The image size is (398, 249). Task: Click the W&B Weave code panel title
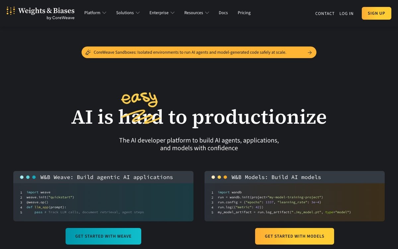(106, 177)
